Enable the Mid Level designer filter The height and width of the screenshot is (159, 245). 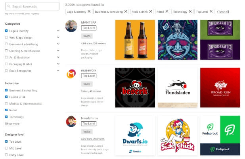point(6,148)
